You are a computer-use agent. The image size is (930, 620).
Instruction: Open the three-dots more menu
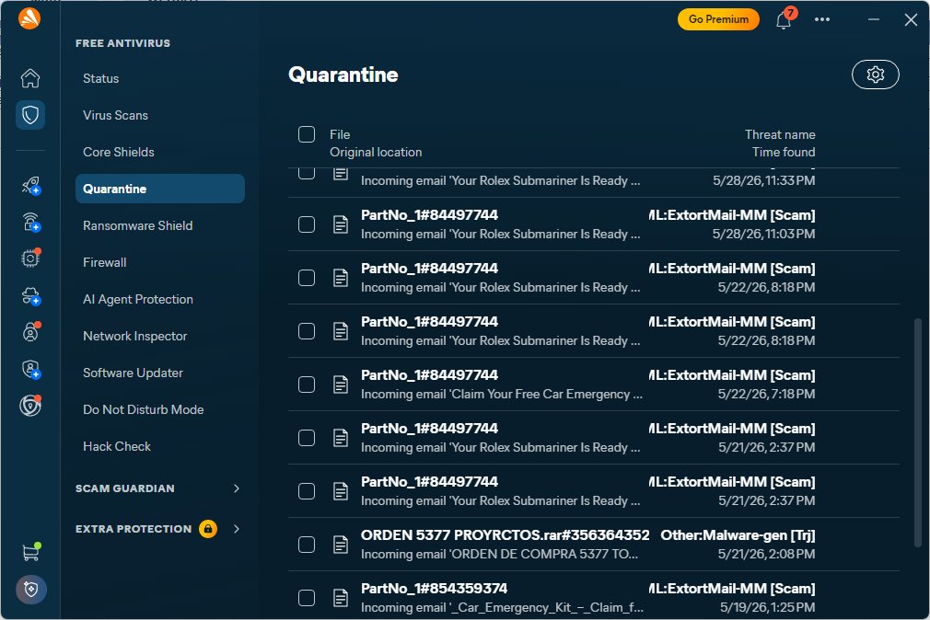[x=822, y=19]
